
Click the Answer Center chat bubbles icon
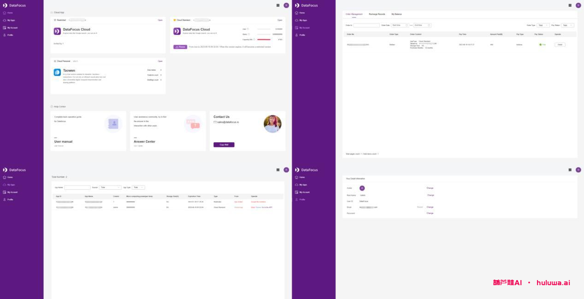point(192,124)
